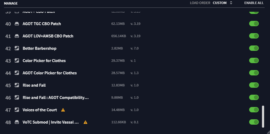
Task: Click the 62.13MB size value
Action: click(118, 24)
